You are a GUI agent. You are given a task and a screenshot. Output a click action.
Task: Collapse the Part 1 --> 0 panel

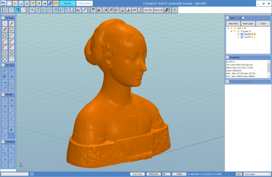(x=227, y=18)
